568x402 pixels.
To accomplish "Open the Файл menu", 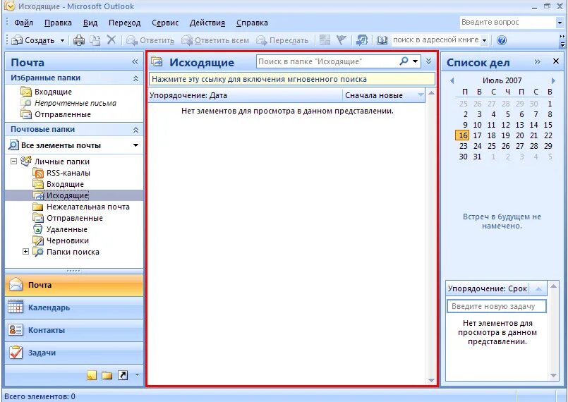I will tap(23, 23).
